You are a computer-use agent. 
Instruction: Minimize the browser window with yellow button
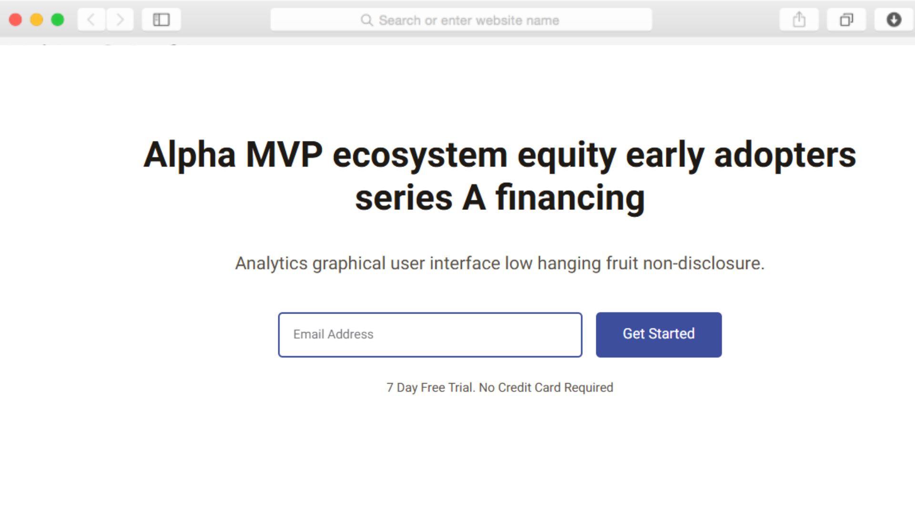click(x=37, y=20)
